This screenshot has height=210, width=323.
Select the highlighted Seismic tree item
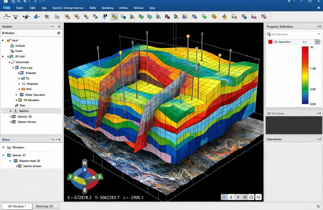point(31,111)
